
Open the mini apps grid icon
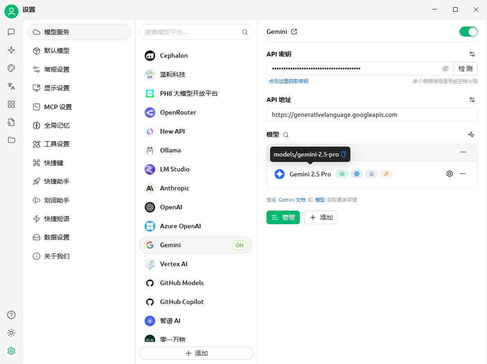tap(11, 104)
